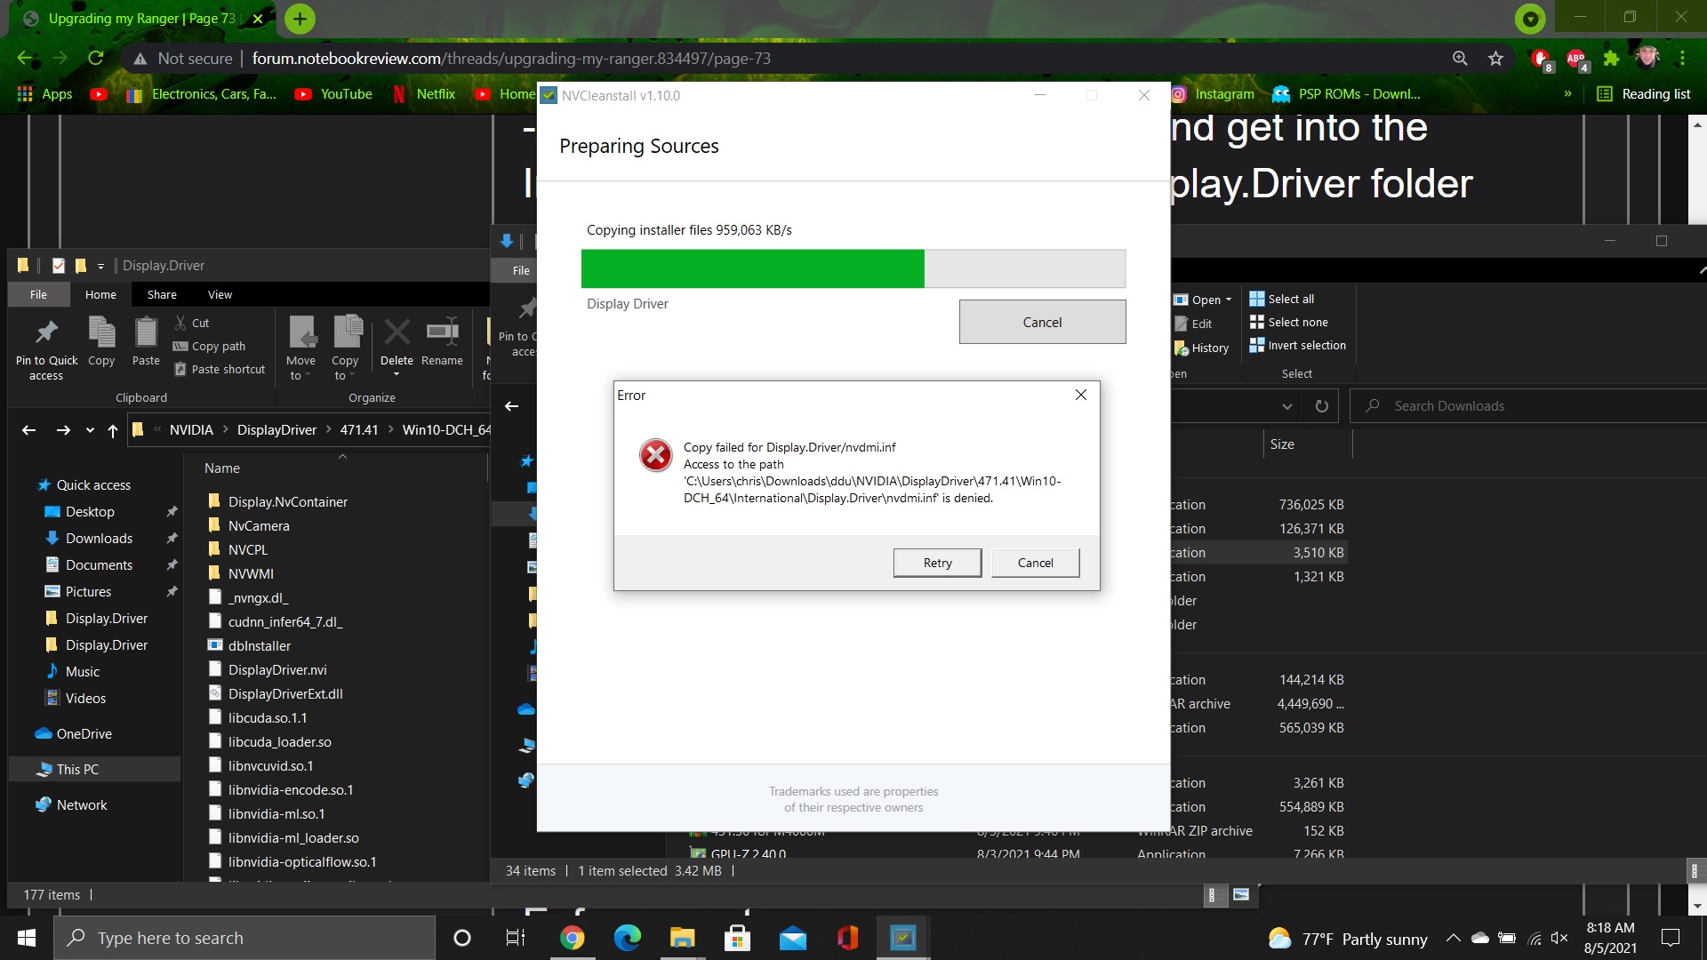Click Pin to Quick access icon
The image size is (1707, 960).
(46, 334)
